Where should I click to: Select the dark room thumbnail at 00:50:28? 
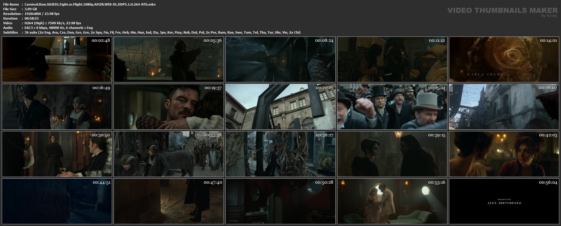280,201
